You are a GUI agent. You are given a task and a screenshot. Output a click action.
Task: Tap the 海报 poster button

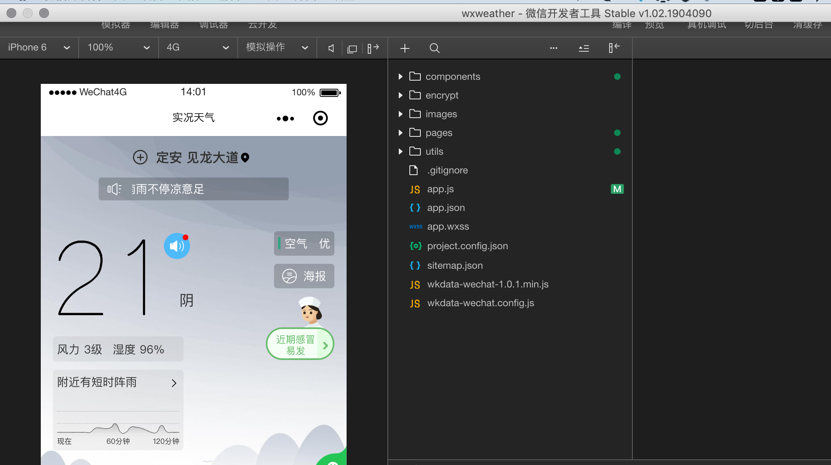[x=304, y=276]
